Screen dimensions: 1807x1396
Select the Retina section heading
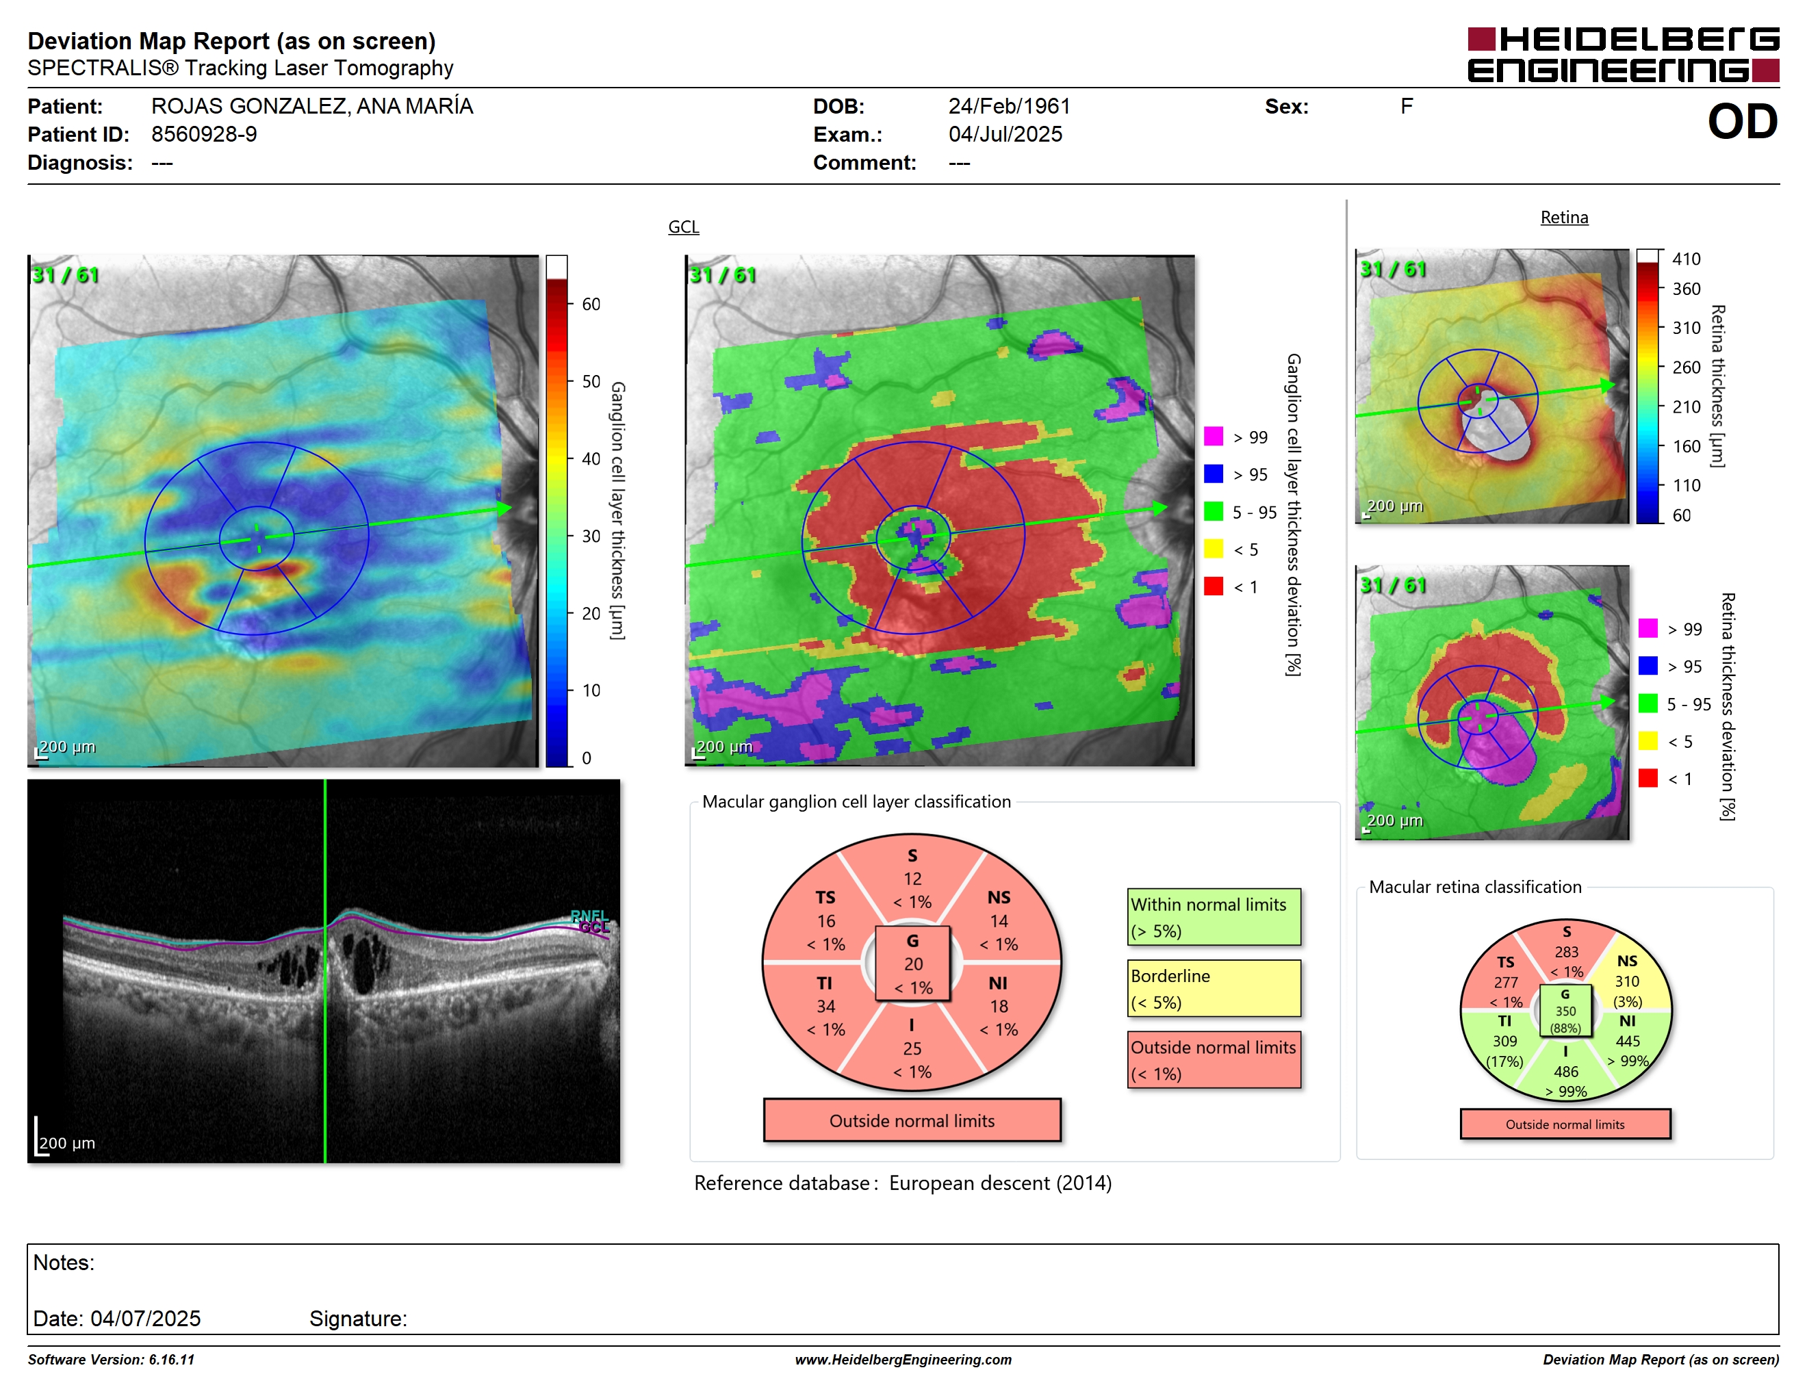(1564, 218)
